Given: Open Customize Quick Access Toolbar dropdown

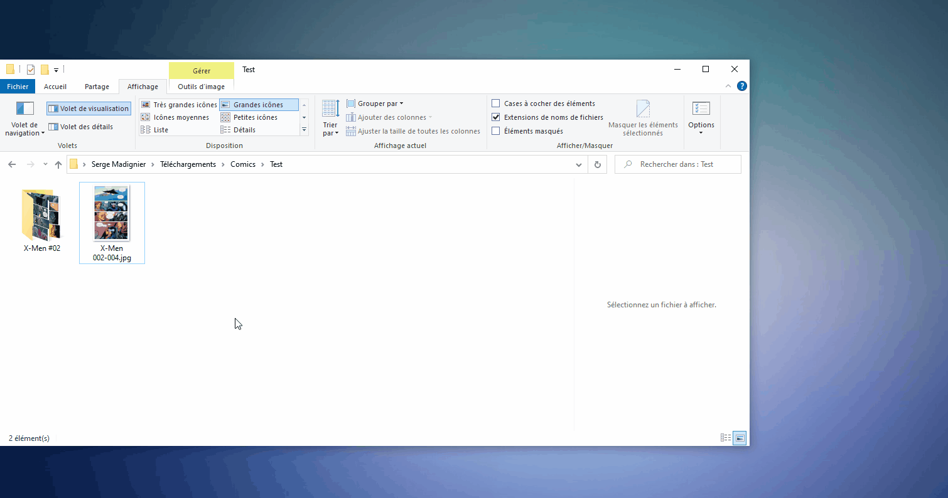Looking at the screenshot, I should click(56, 70).
